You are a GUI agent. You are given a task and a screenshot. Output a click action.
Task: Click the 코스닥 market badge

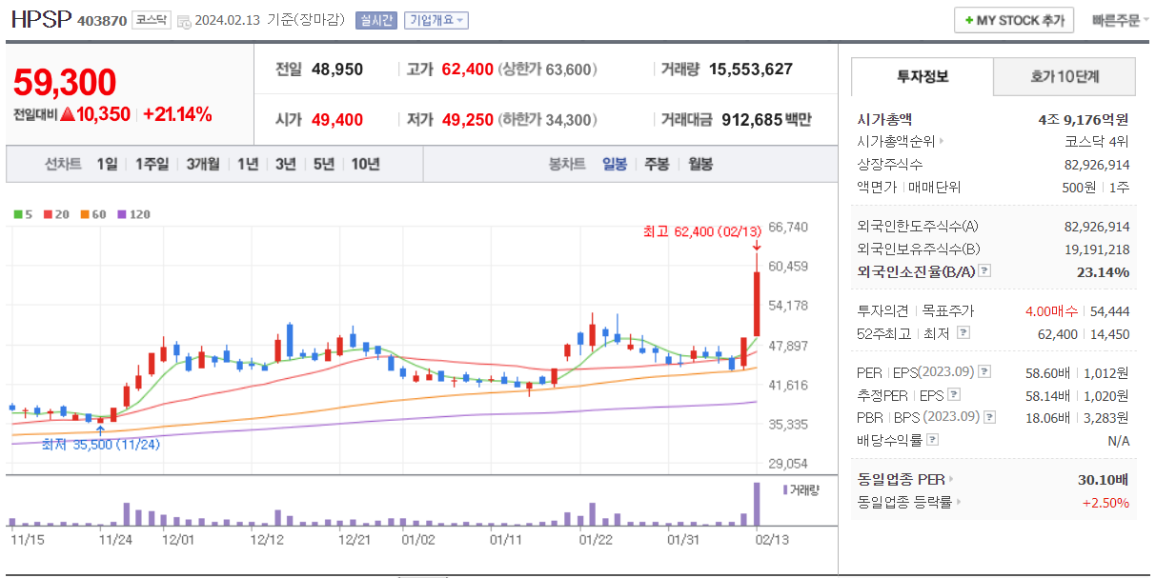point(151,20)
